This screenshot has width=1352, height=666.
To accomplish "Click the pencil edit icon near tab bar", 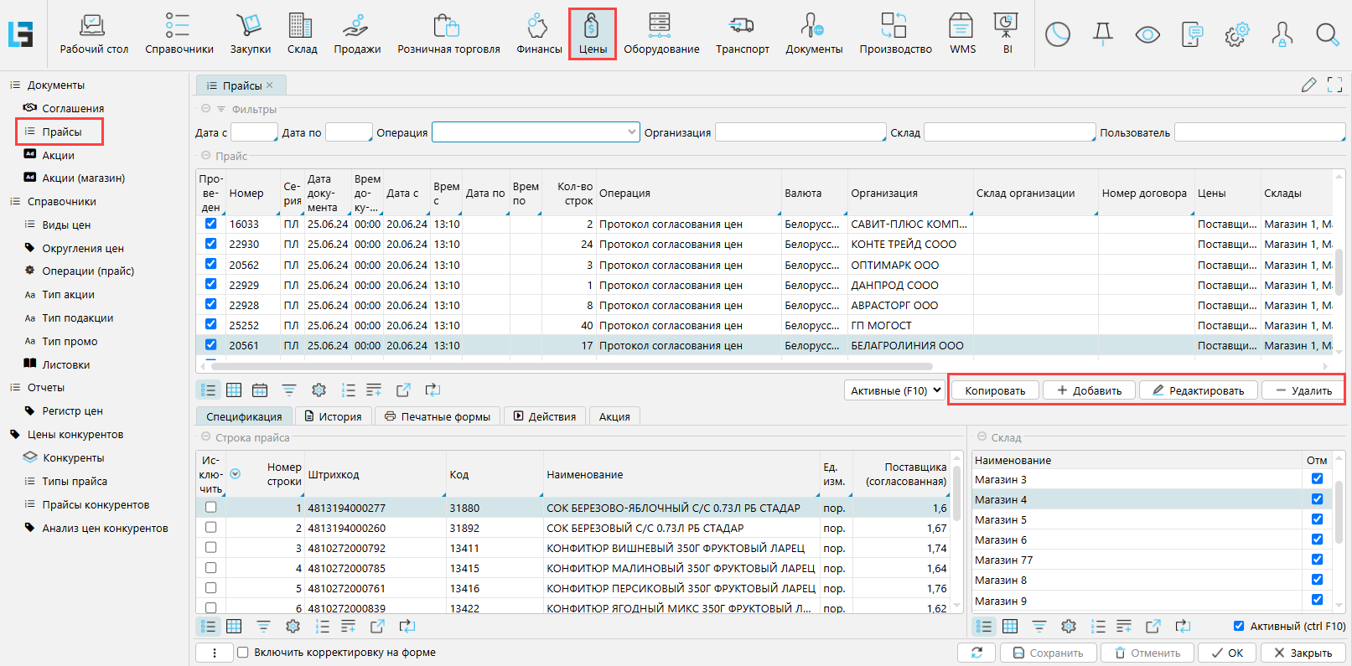I will [1308, 85].
